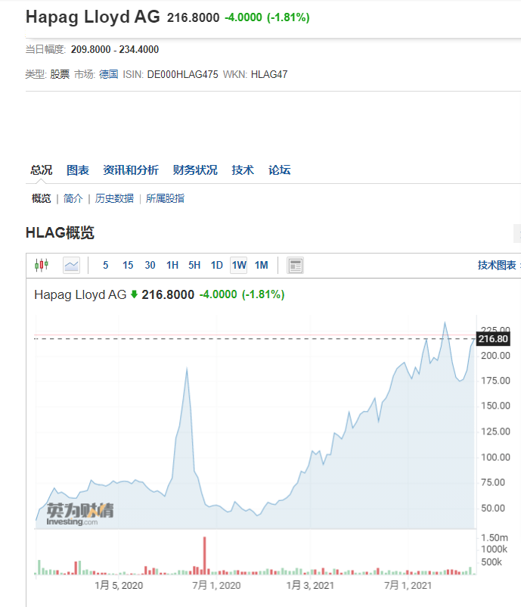Switch to the 论坛 tab

coord(279,170)
